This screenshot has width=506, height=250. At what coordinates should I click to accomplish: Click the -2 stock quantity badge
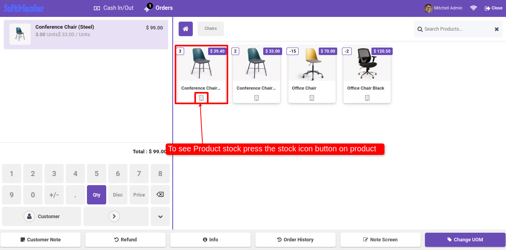347,51
